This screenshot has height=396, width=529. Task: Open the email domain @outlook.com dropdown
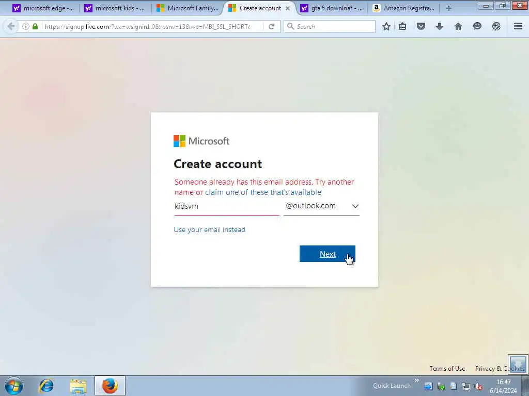[x=321, y=206]
